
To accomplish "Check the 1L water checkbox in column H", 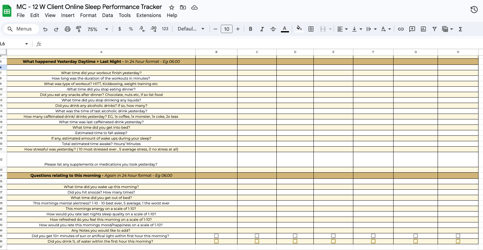I will [458, 241].
